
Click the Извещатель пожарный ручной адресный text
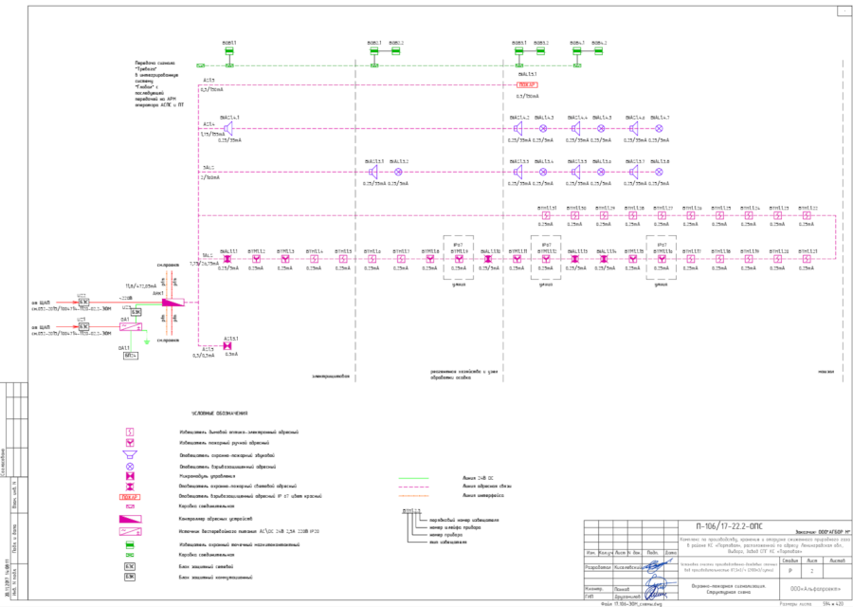coord(224,443)
